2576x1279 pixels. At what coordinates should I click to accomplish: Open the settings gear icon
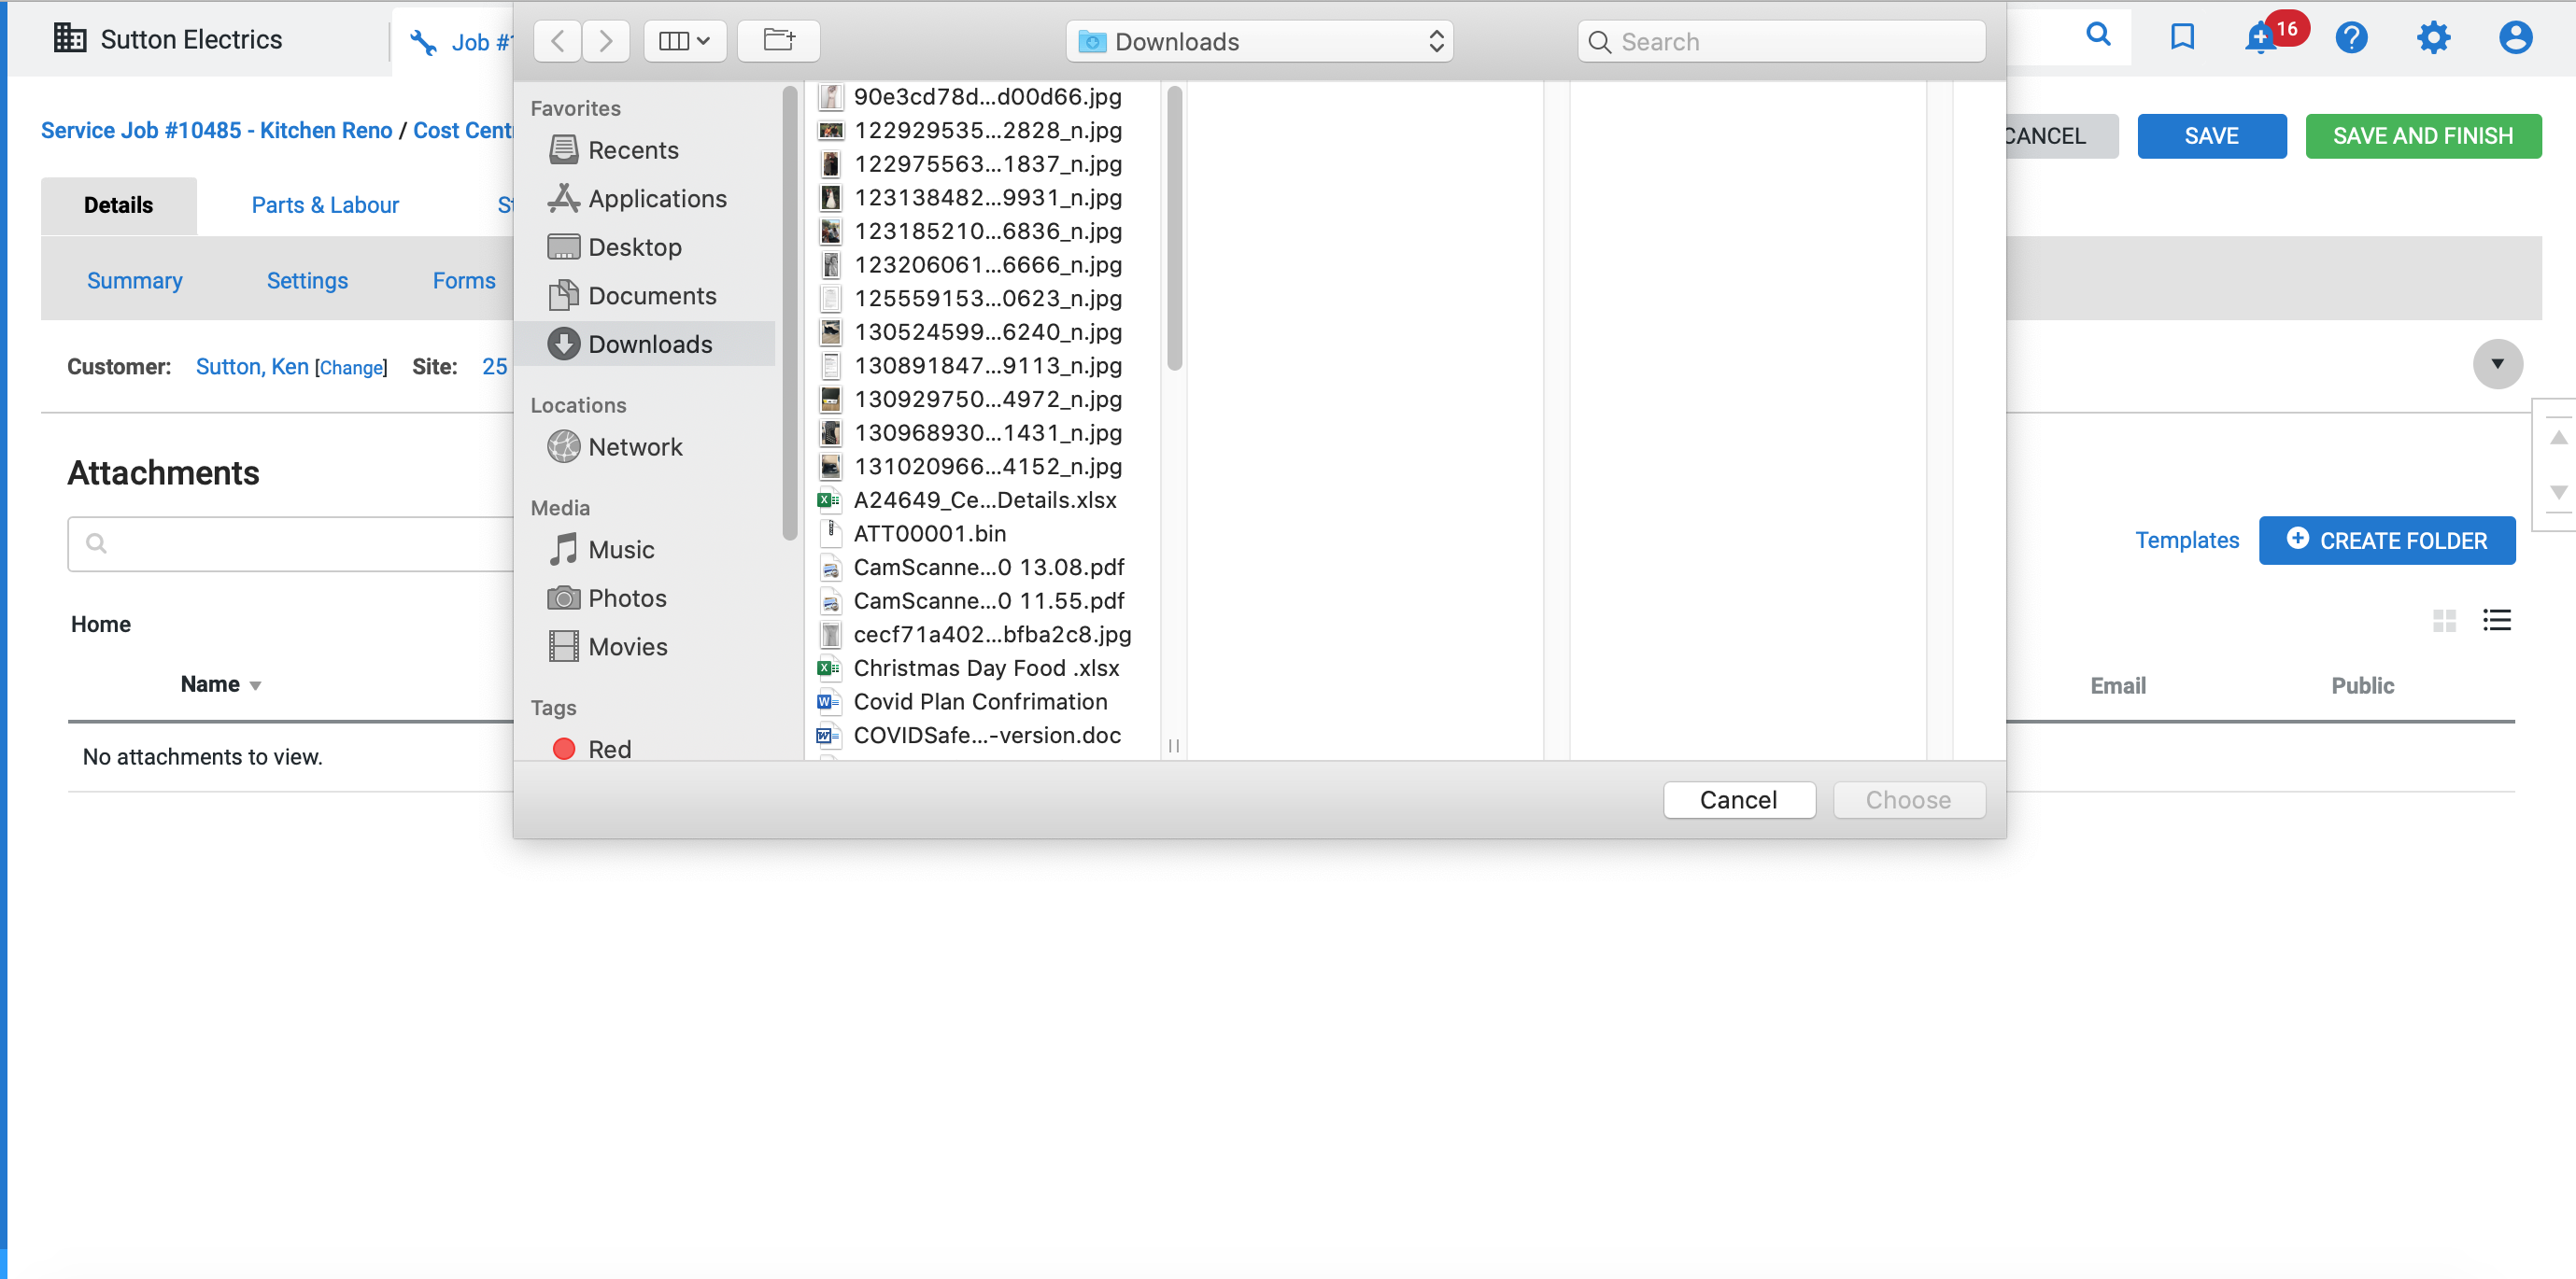2433,38
